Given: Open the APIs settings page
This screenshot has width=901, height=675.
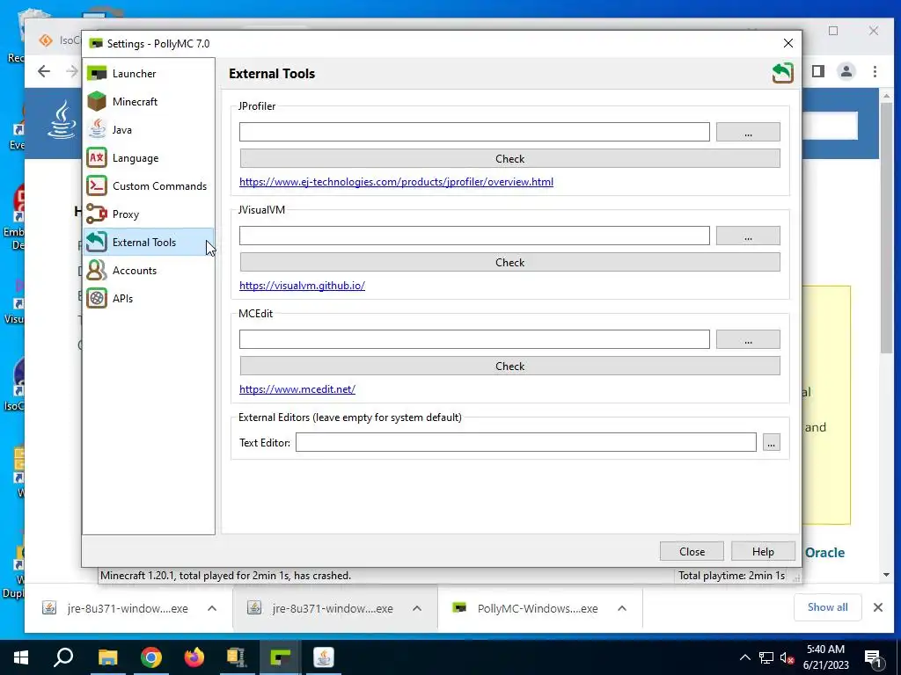Looking at the screenshot, I should click(148, 299).
